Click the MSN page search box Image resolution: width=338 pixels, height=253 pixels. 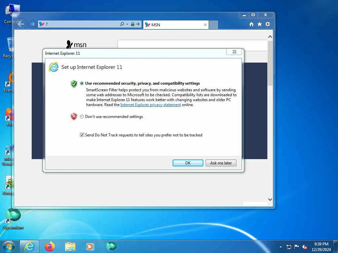[192, 45]
